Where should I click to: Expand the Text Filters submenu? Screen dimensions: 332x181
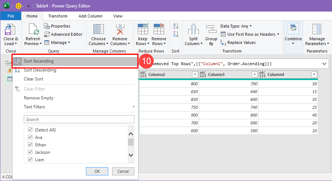point(79,107)
